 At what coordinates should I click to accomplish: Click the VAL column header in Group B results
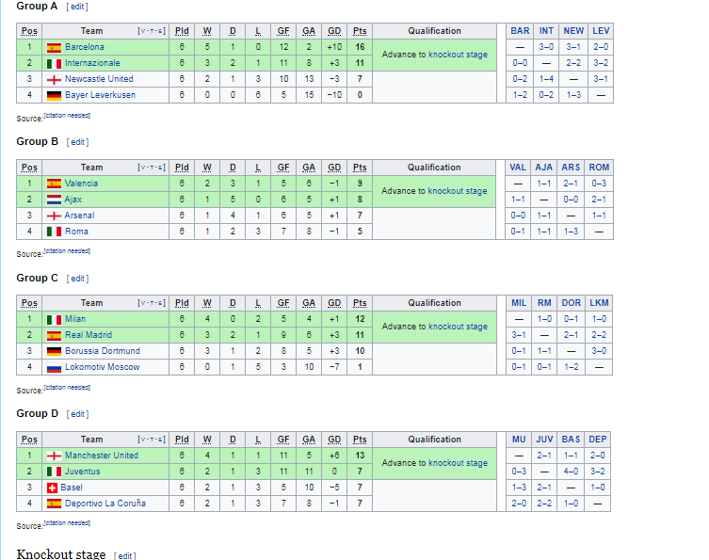(x=518, y=168)
